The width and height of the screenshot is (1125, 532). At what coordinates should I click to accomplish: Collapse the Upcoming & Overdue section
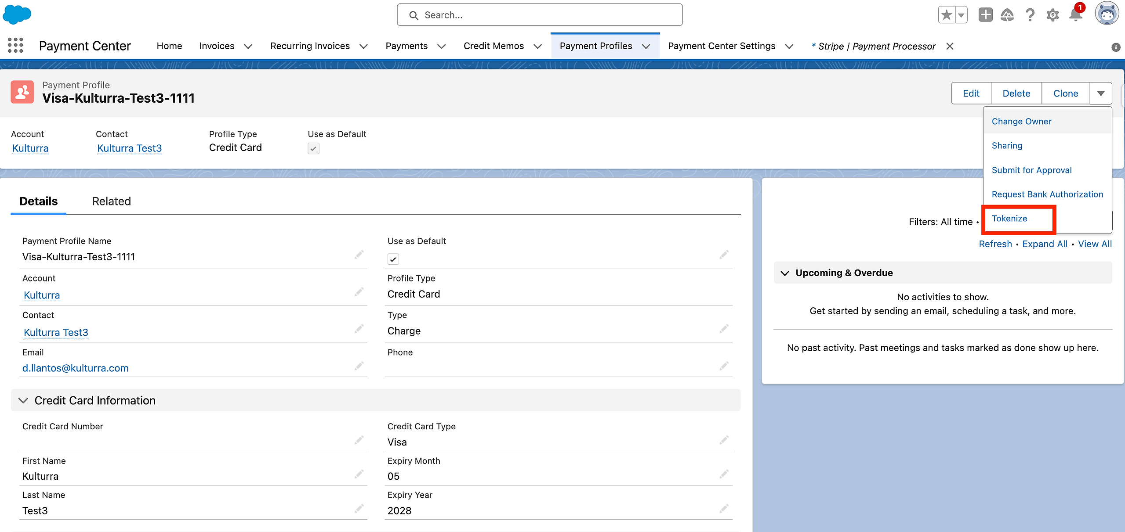coord(785,273)
